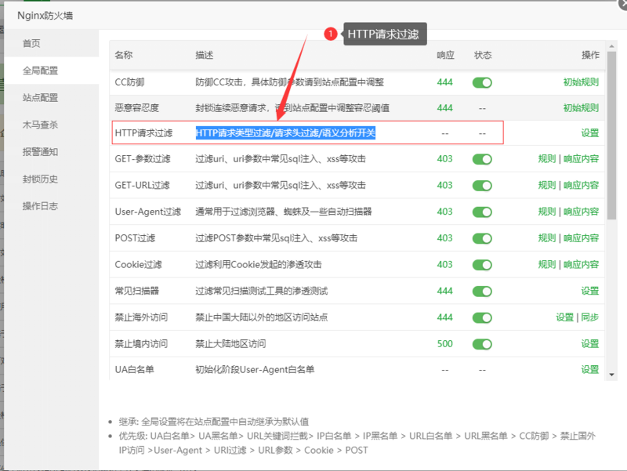Screen dimensions: 627x471
Task: Open 响应内容 for Cookie过滤
Action: (581, 264)
